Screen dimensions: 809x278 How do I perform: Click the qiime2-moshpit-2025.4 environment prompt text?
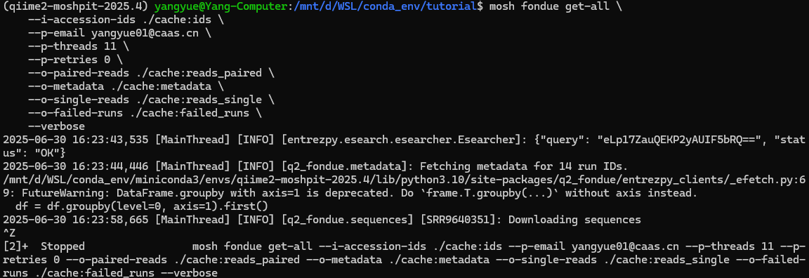[x=75, y=7]
